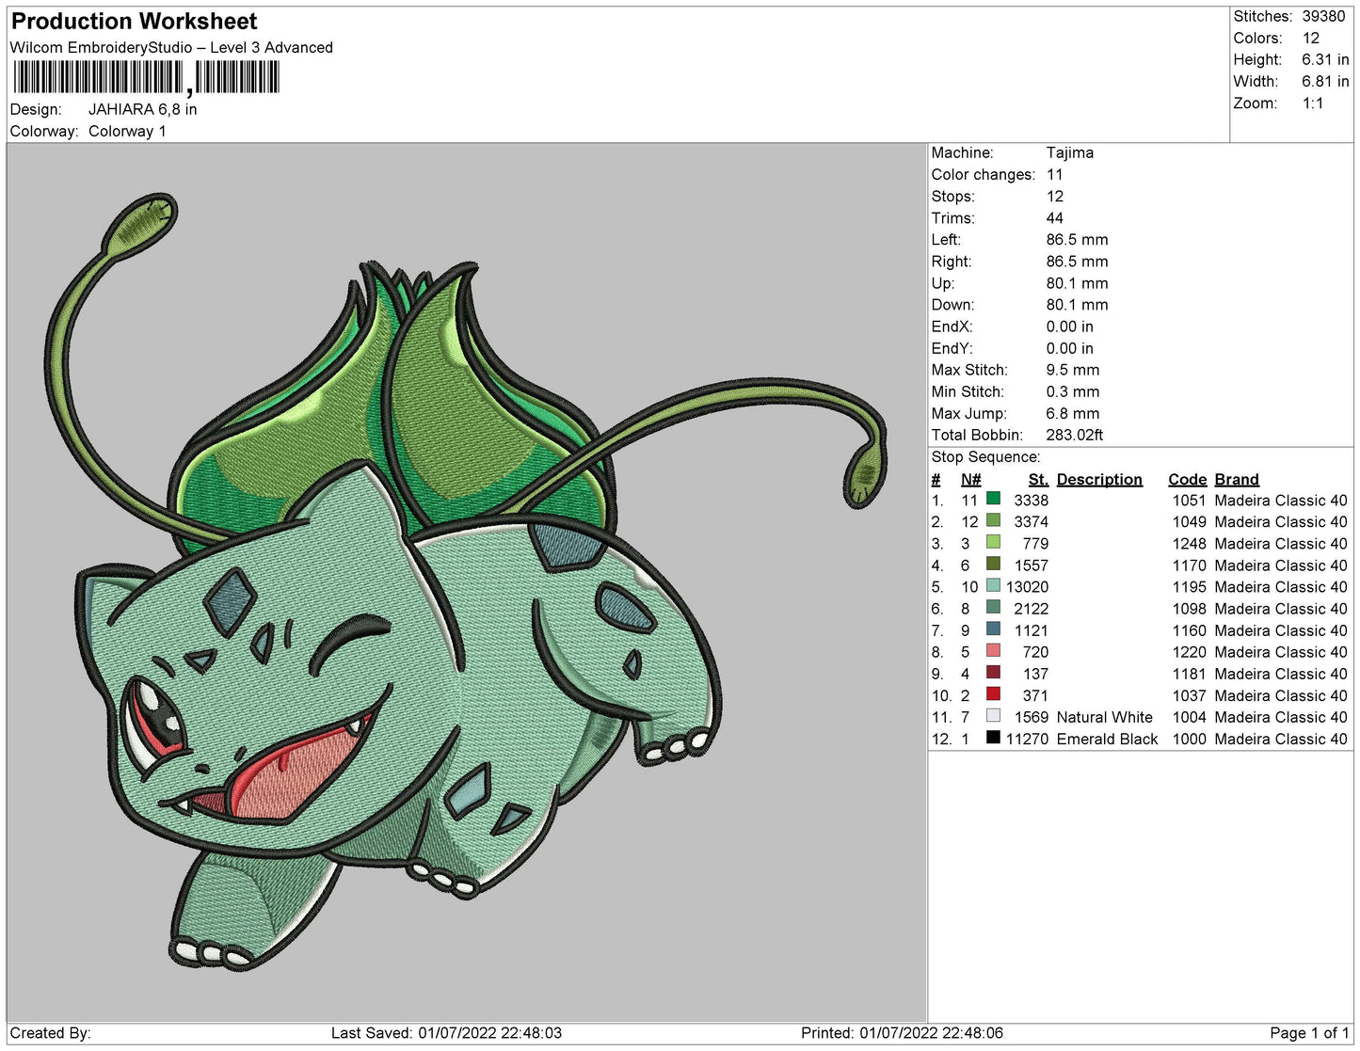Click the 'N#' column header
The height and width of the screenshot is (1051, 1360).
click(970, 479)
